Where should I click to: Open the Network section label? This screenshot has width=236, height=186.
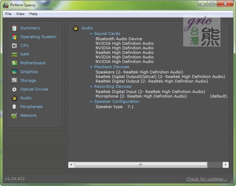click(x=29, y=115)
